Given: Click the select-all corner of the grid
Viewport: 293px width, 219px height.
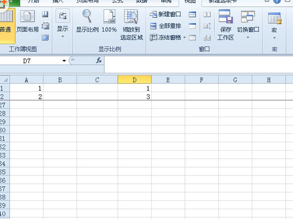Looking at the screenshot, I should click(5, 80).
